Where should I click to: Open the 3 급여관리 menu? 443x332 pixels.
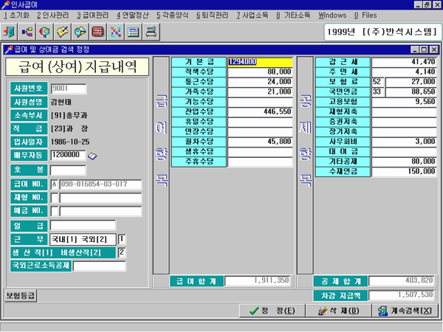pos(94,15)
